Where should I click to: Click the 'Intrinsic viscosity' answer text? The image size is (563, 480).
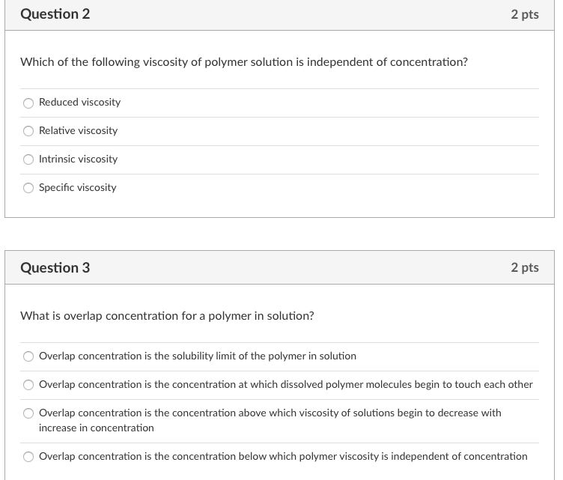pos(78,159)
